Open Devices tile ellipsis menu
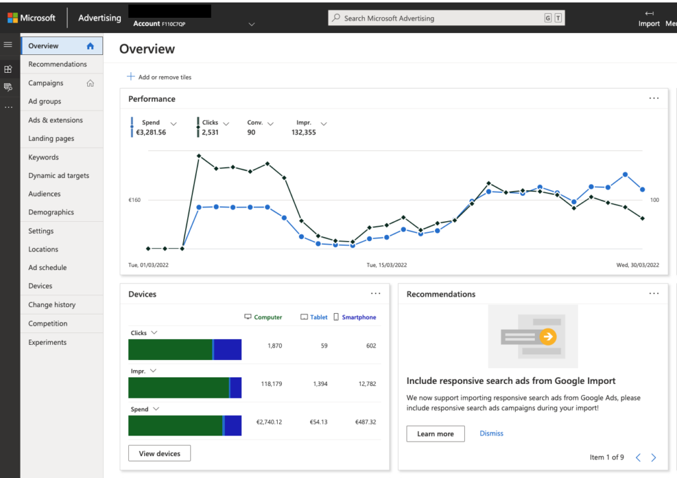Screen dimensions: 677x478 tap(376, 293)
